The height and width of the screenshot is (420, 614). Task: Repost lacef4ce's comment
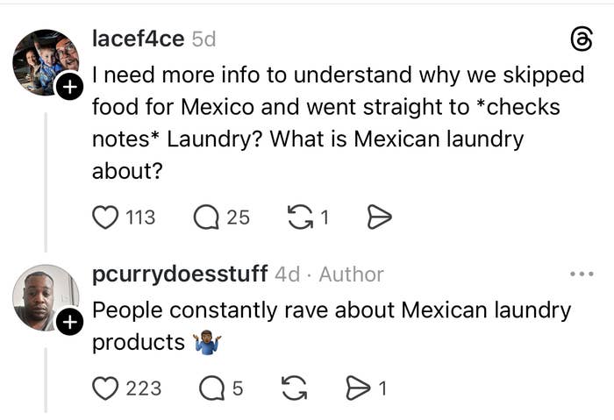[x=300, y=217]
